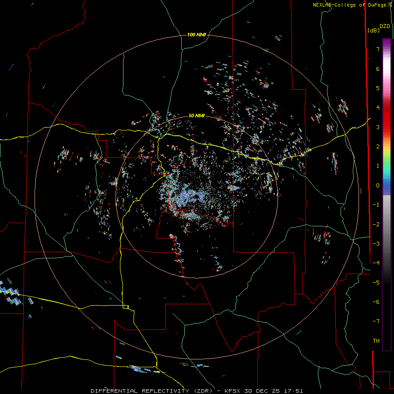Click the 7 dB tick label on the legend
The height and width of the screenshot is (394, 394).
[x=378, y=49]
